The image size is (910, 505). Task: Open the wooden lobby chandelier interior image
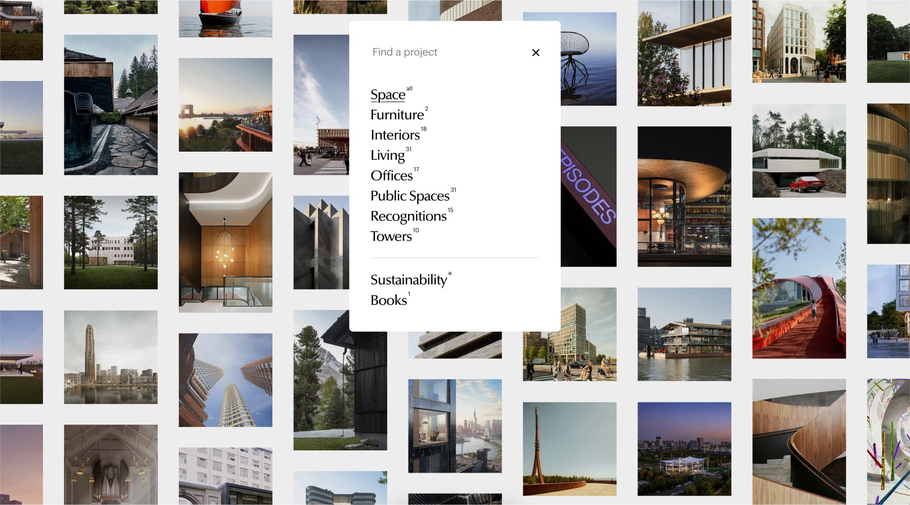[225, 242]
